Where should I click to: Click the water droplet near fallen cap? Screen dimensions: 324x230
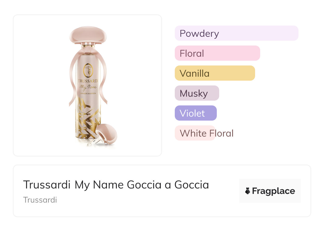tap(89, 144)
